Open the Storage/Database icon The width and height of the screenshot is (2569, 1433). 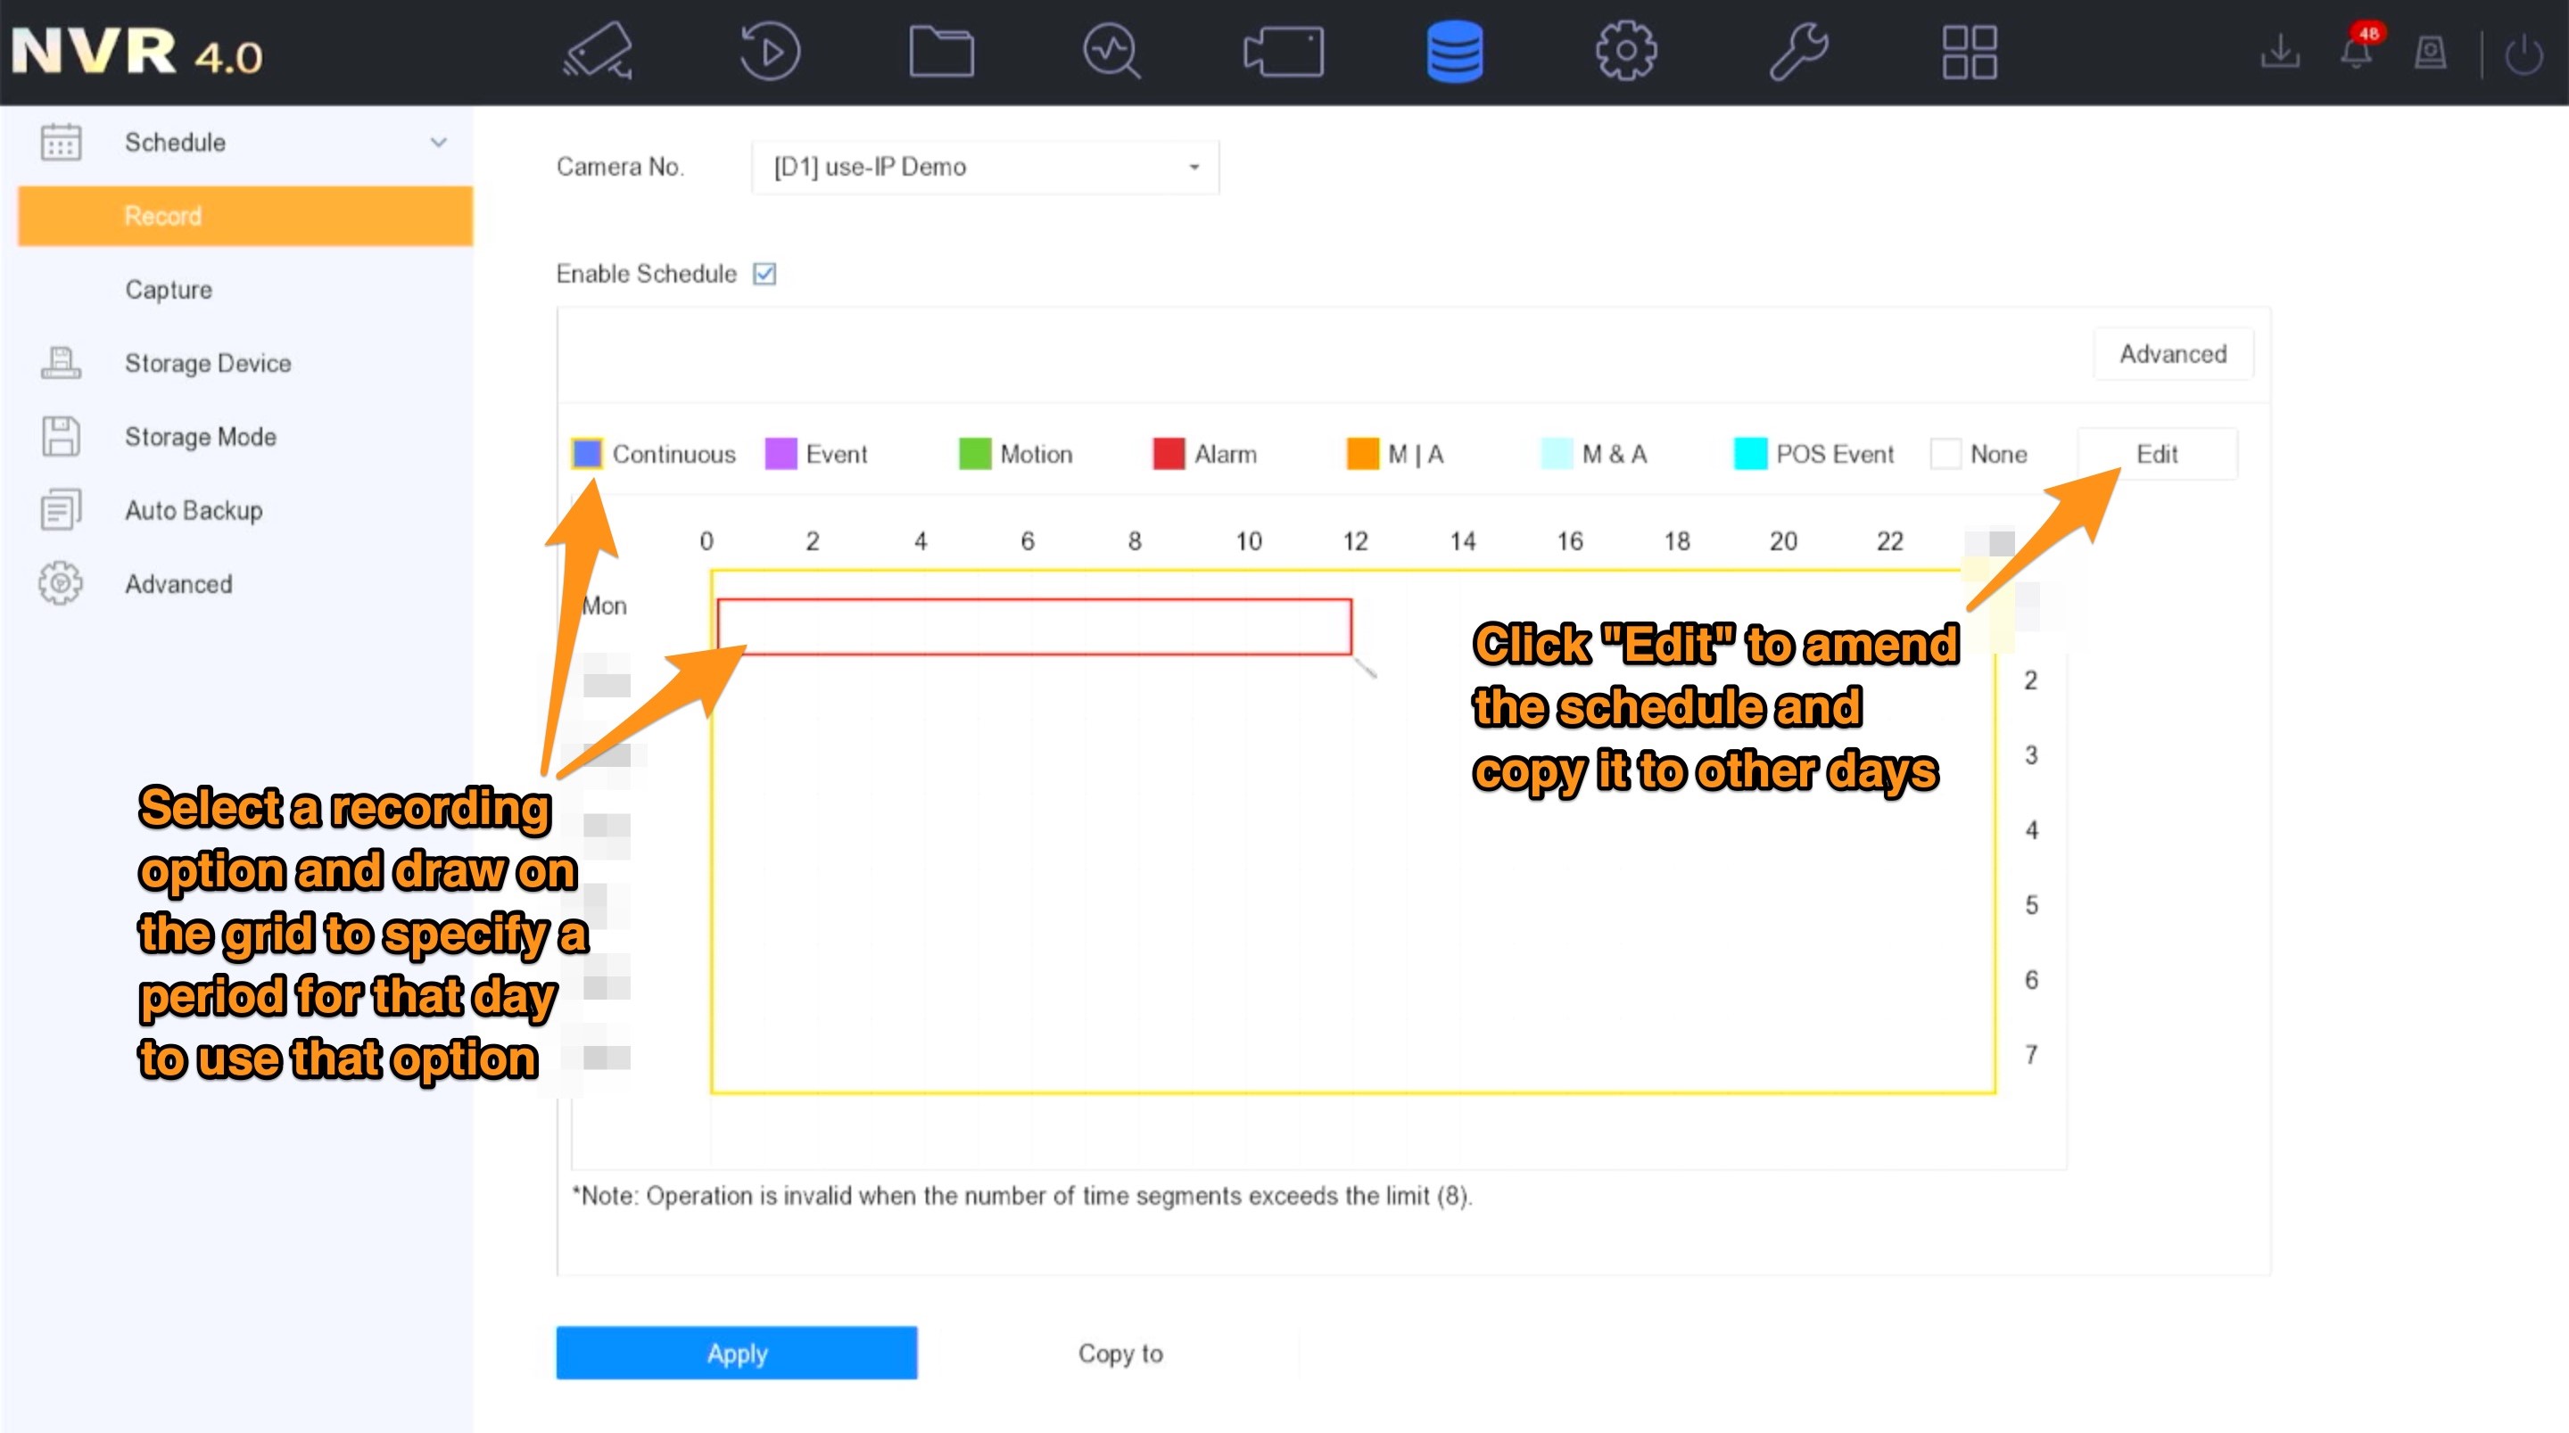tap(1458, 53)
